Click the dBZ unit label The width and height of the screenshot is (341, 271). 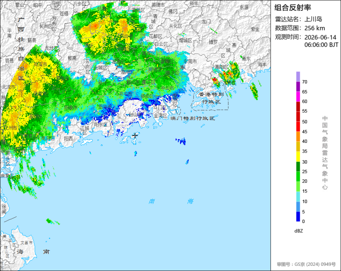(299, 231)
